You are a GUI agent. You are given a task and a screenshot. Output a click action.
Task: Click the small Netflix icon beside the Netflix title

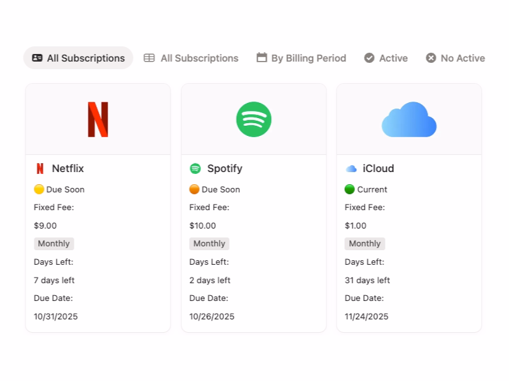(x=39, y=168)
